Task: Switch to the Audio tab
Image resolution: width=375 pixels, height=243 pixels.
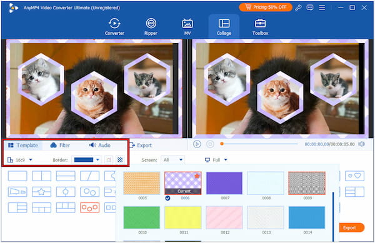Action: click(x=100, y=146)
